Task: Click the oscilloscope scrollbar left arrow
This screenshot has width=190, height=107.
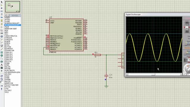Action: click(x=127, y=74)
